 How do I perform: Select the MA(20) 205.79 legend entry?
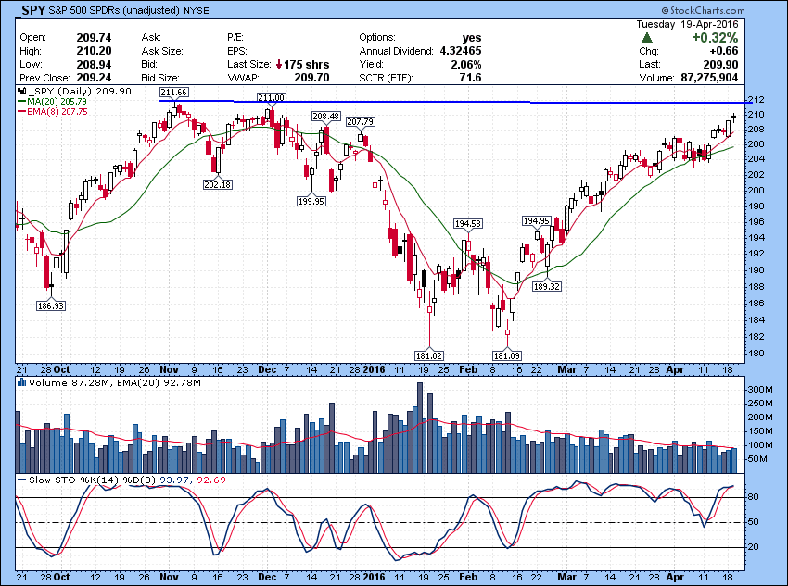(52, 101)
